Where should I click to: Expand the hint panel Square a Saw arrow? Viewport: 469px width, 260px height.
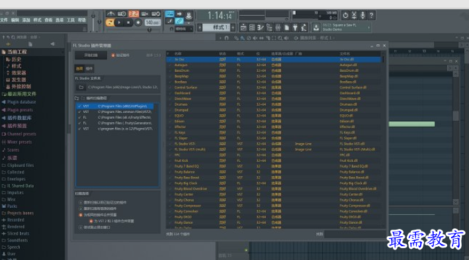369,28
